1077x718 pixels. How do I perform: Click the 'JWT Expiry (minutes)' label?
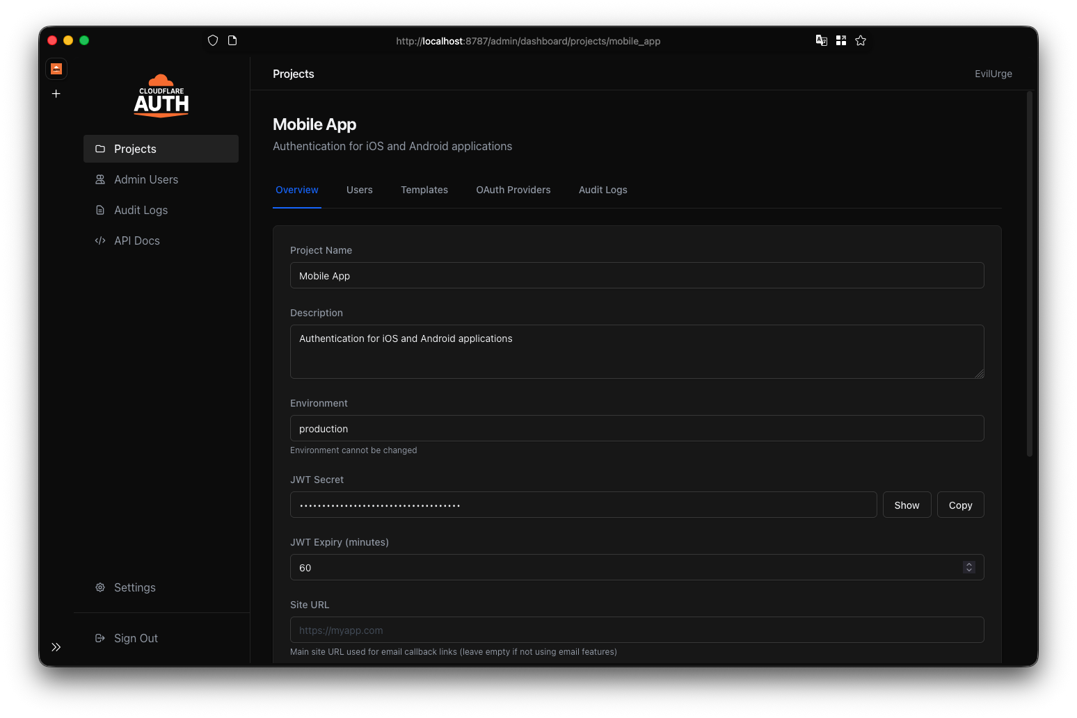coord(340,542)
